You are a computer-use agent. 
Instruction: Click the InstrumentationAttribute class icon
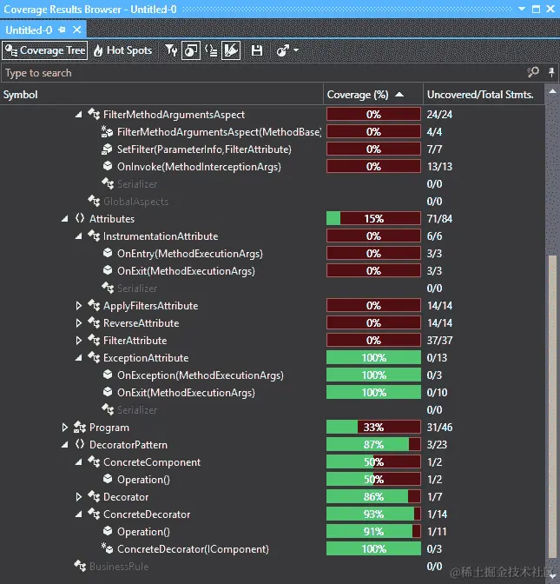(x=94, y=236)
